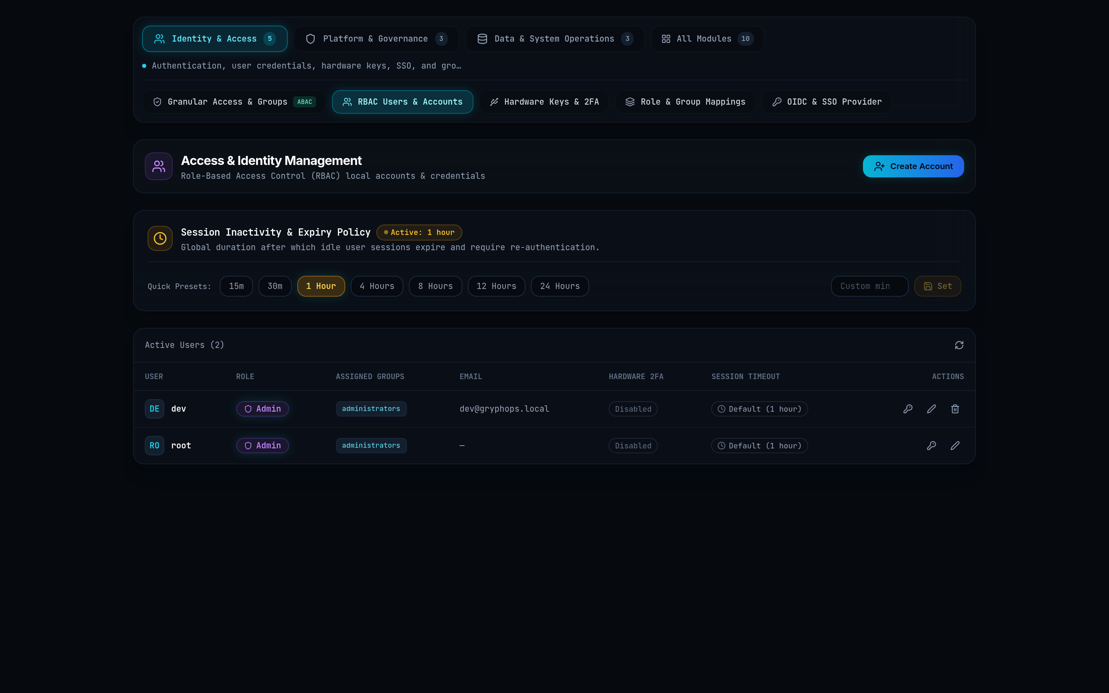1109x693 pixels.
Task: Click the RO avatar for root
Action: pyautogui.click(x=155, y=446)
